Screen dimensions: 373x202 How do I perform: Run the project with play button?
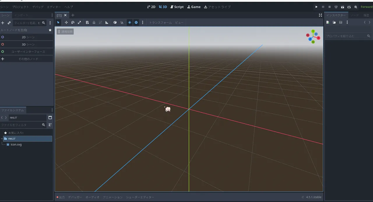(x=316, y=7)
